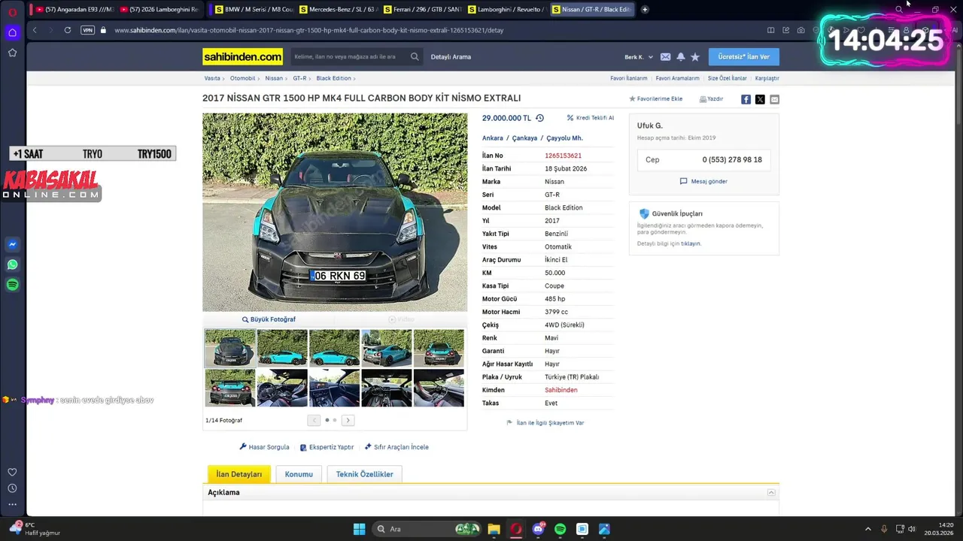Share listing on Facebook
Viewport: 963px width, 541px height.
[746, 99]
